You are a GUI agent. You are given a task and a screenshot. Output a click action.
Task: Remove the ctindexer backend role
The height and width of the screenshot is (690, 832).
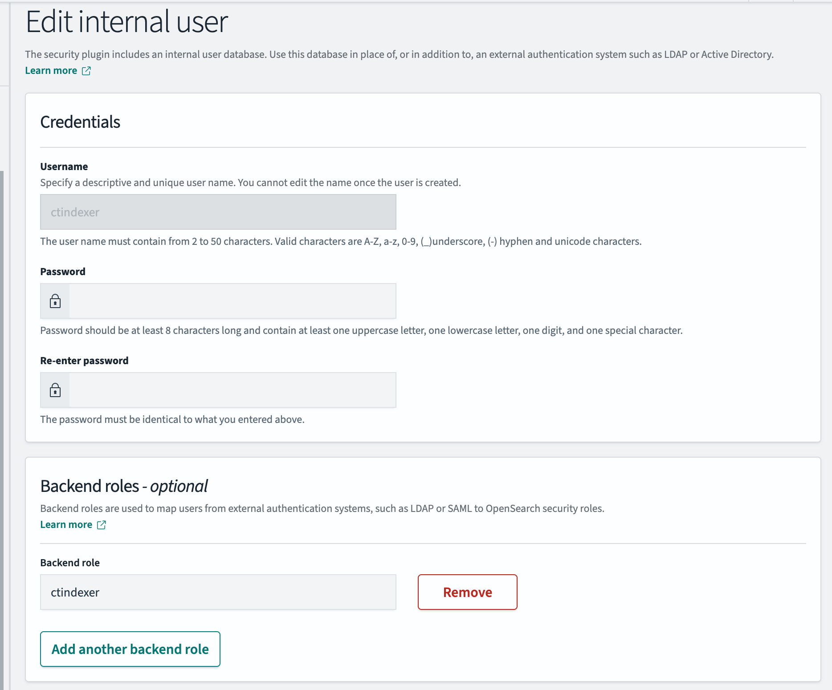[467, 593]
